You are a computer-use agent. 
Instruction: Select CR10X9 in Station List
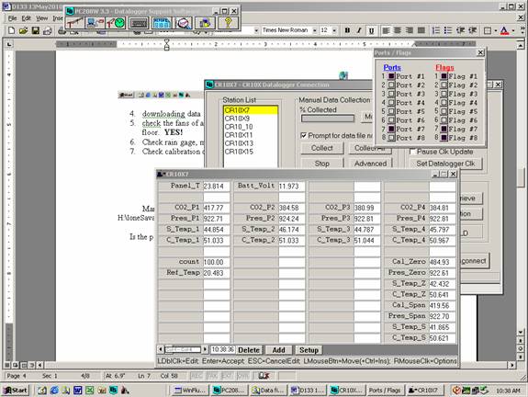(251, 119)
